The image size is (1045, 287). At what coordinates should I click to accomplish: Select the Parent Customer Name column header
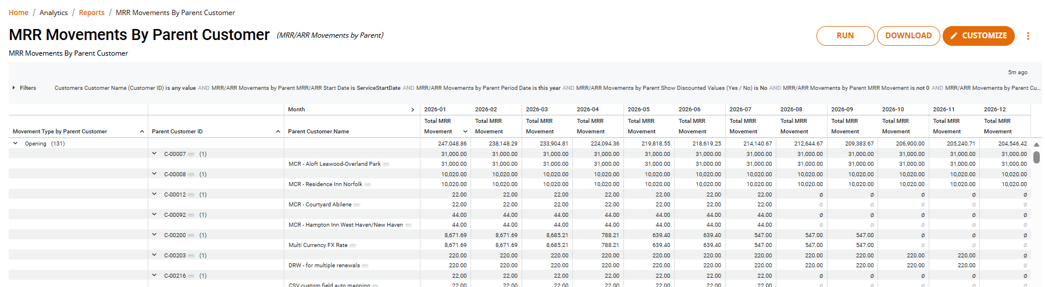(319, 132)
